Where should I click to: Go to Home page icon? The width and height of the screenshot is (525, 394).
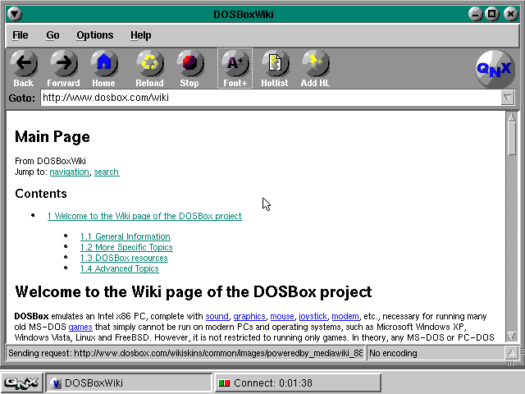[103, 63]
